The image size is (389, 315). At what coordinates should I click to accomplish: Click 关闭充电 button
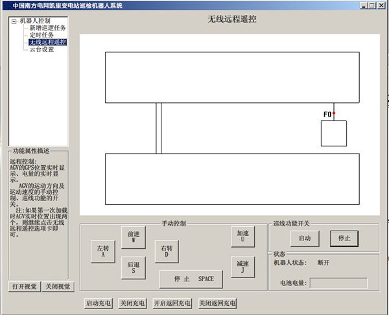click(x=132, y=303)
